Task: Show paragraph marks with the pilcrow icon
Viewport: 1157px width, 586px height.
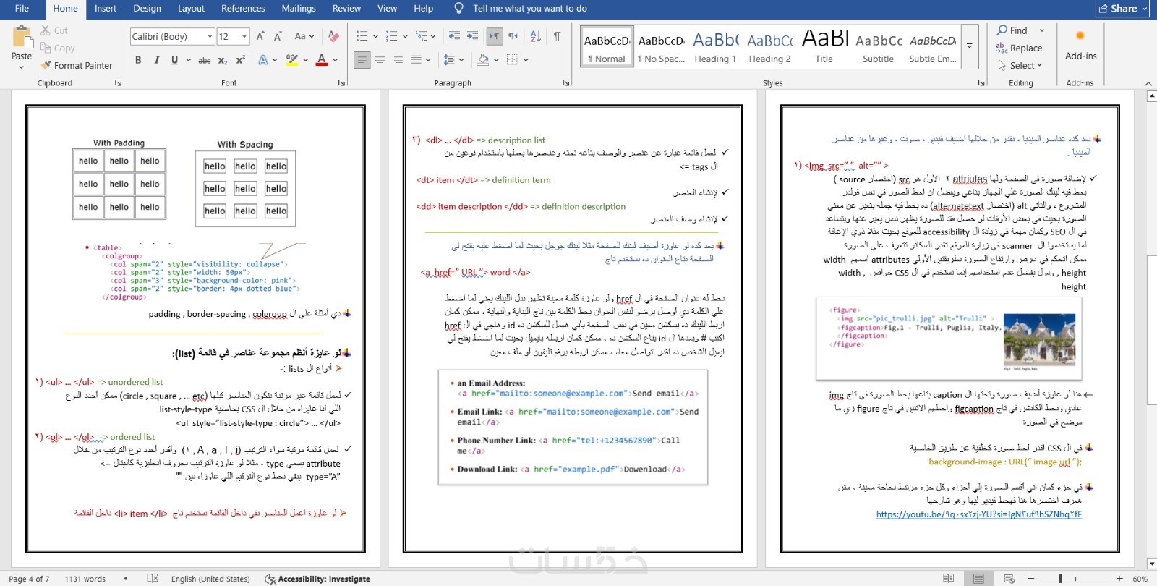Action: click(x=557, y=36)
